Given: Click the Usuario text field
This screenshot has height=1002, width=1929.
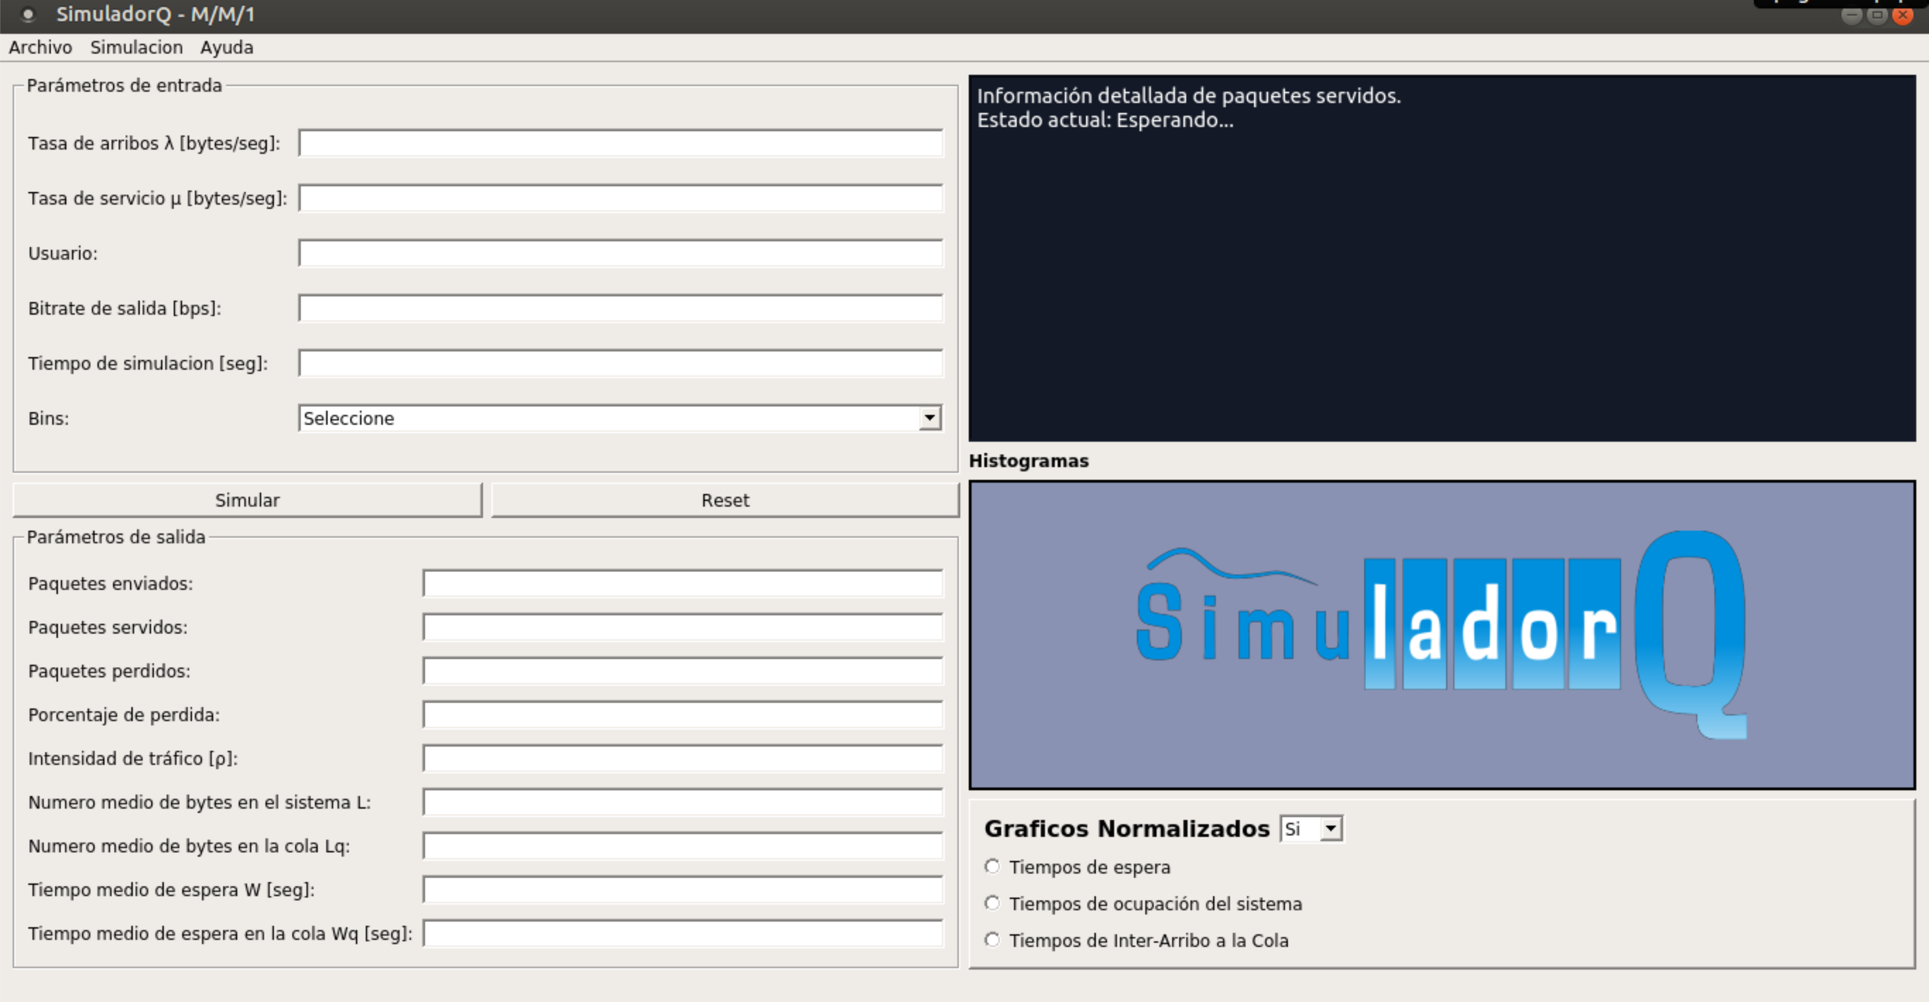Looking at the screenshot, I should point(620,253).
